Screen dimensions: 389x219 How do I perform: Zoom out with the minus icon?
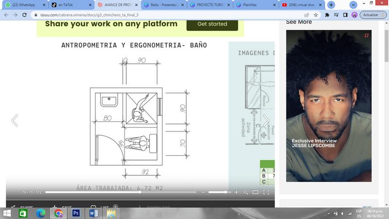point(203,192)
